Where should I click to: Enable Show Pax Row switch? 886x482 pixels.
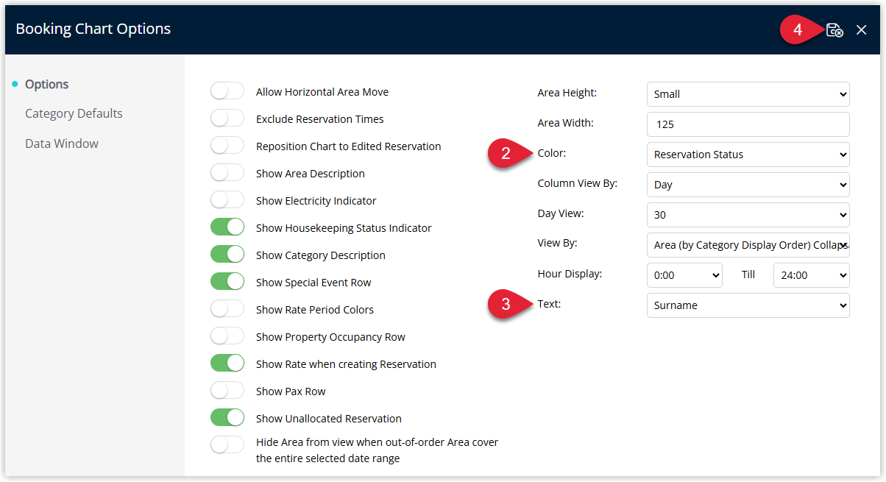pyautogui.click(x=227, y=391)
